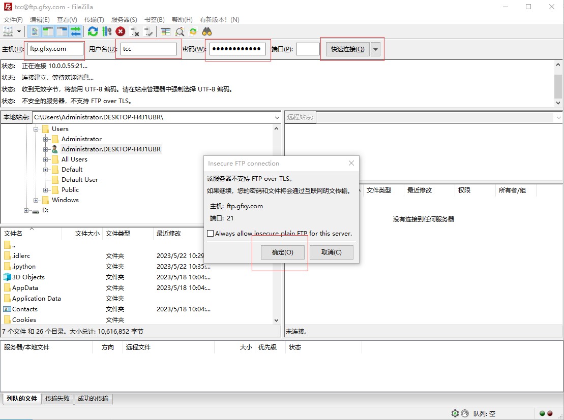
Task: Open the Quickconnect history dropdown arrow
Action: point(375,49)
